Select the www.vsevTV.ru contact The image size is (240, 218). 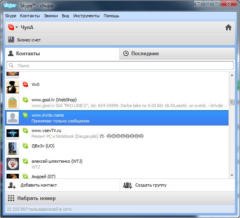click(117, 133)
